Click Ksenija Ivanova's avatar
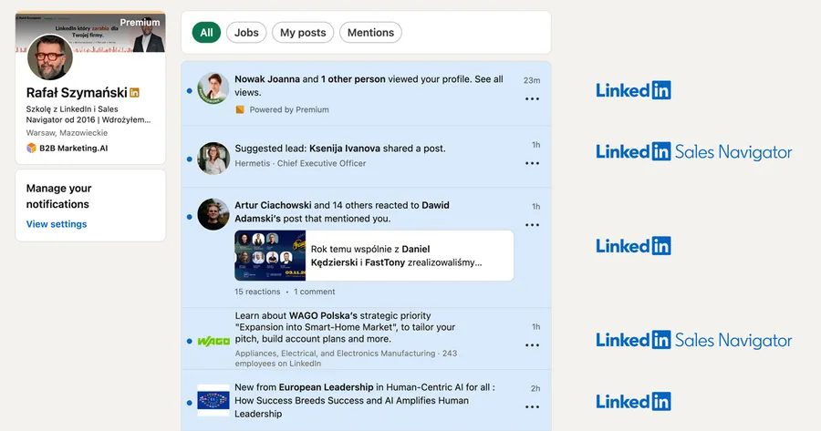 pos(213,158)
